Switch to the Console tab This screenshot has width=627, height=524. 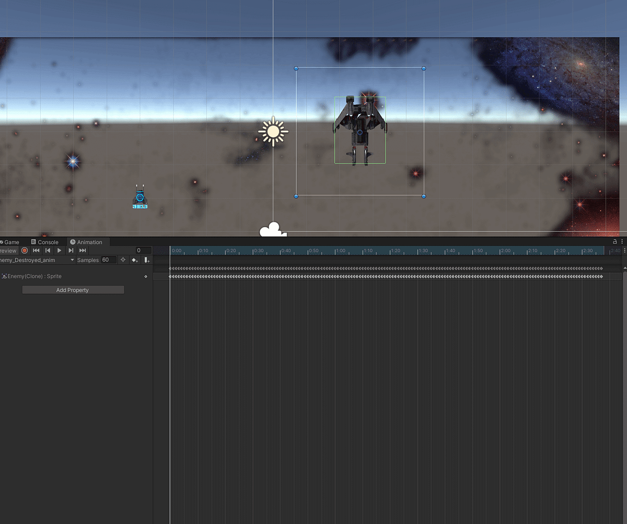coord(46,242)
